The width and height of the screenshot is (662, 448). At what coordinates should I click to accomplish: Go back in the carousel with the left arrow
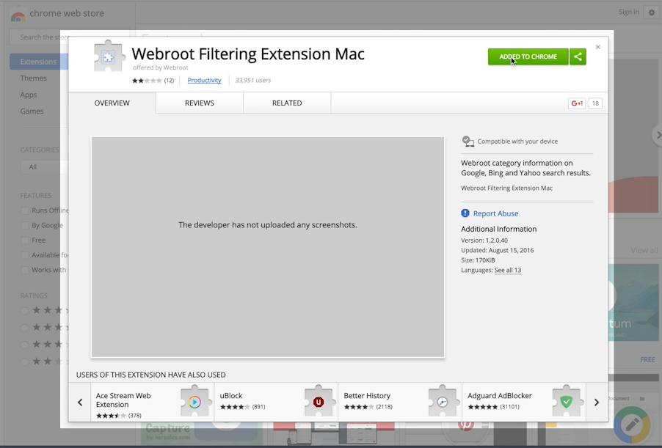point(80,402)
